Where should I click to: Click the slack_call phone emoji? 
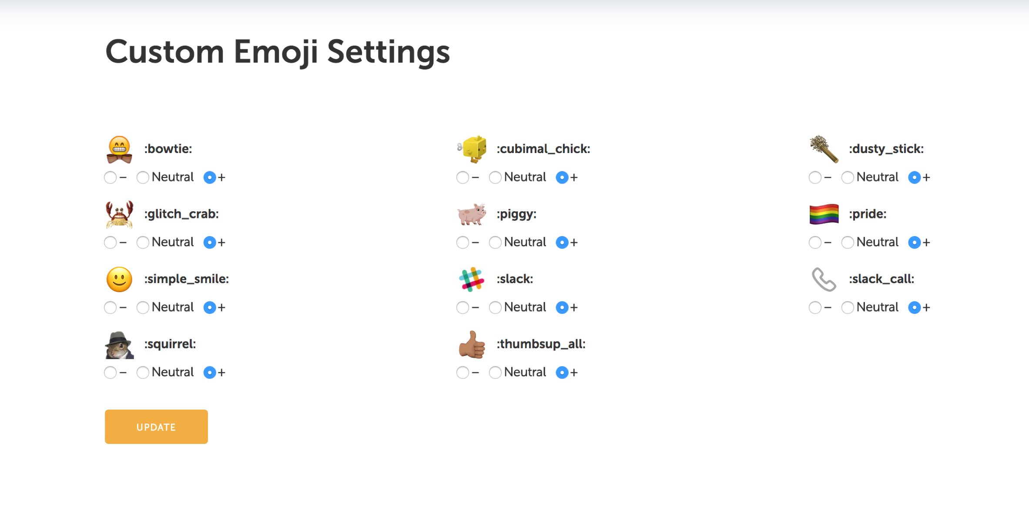pyautogui.click(x=824, y=279)
